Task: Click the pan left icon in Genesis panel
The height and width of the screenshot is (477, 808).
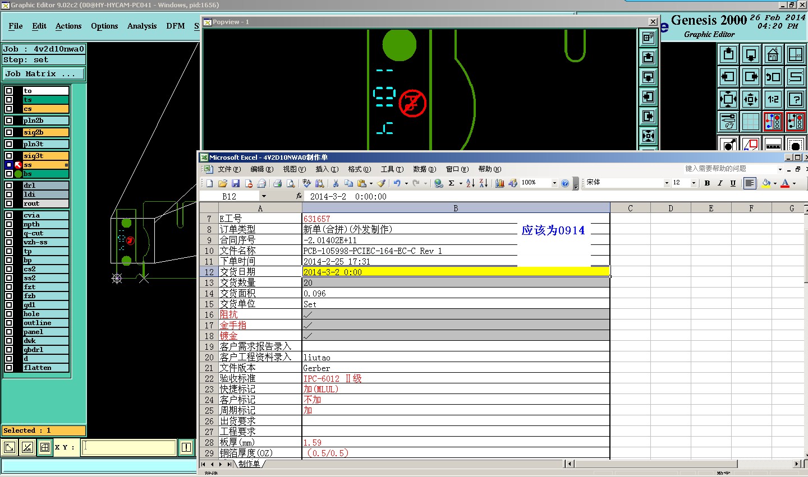Action: point(728,77)
